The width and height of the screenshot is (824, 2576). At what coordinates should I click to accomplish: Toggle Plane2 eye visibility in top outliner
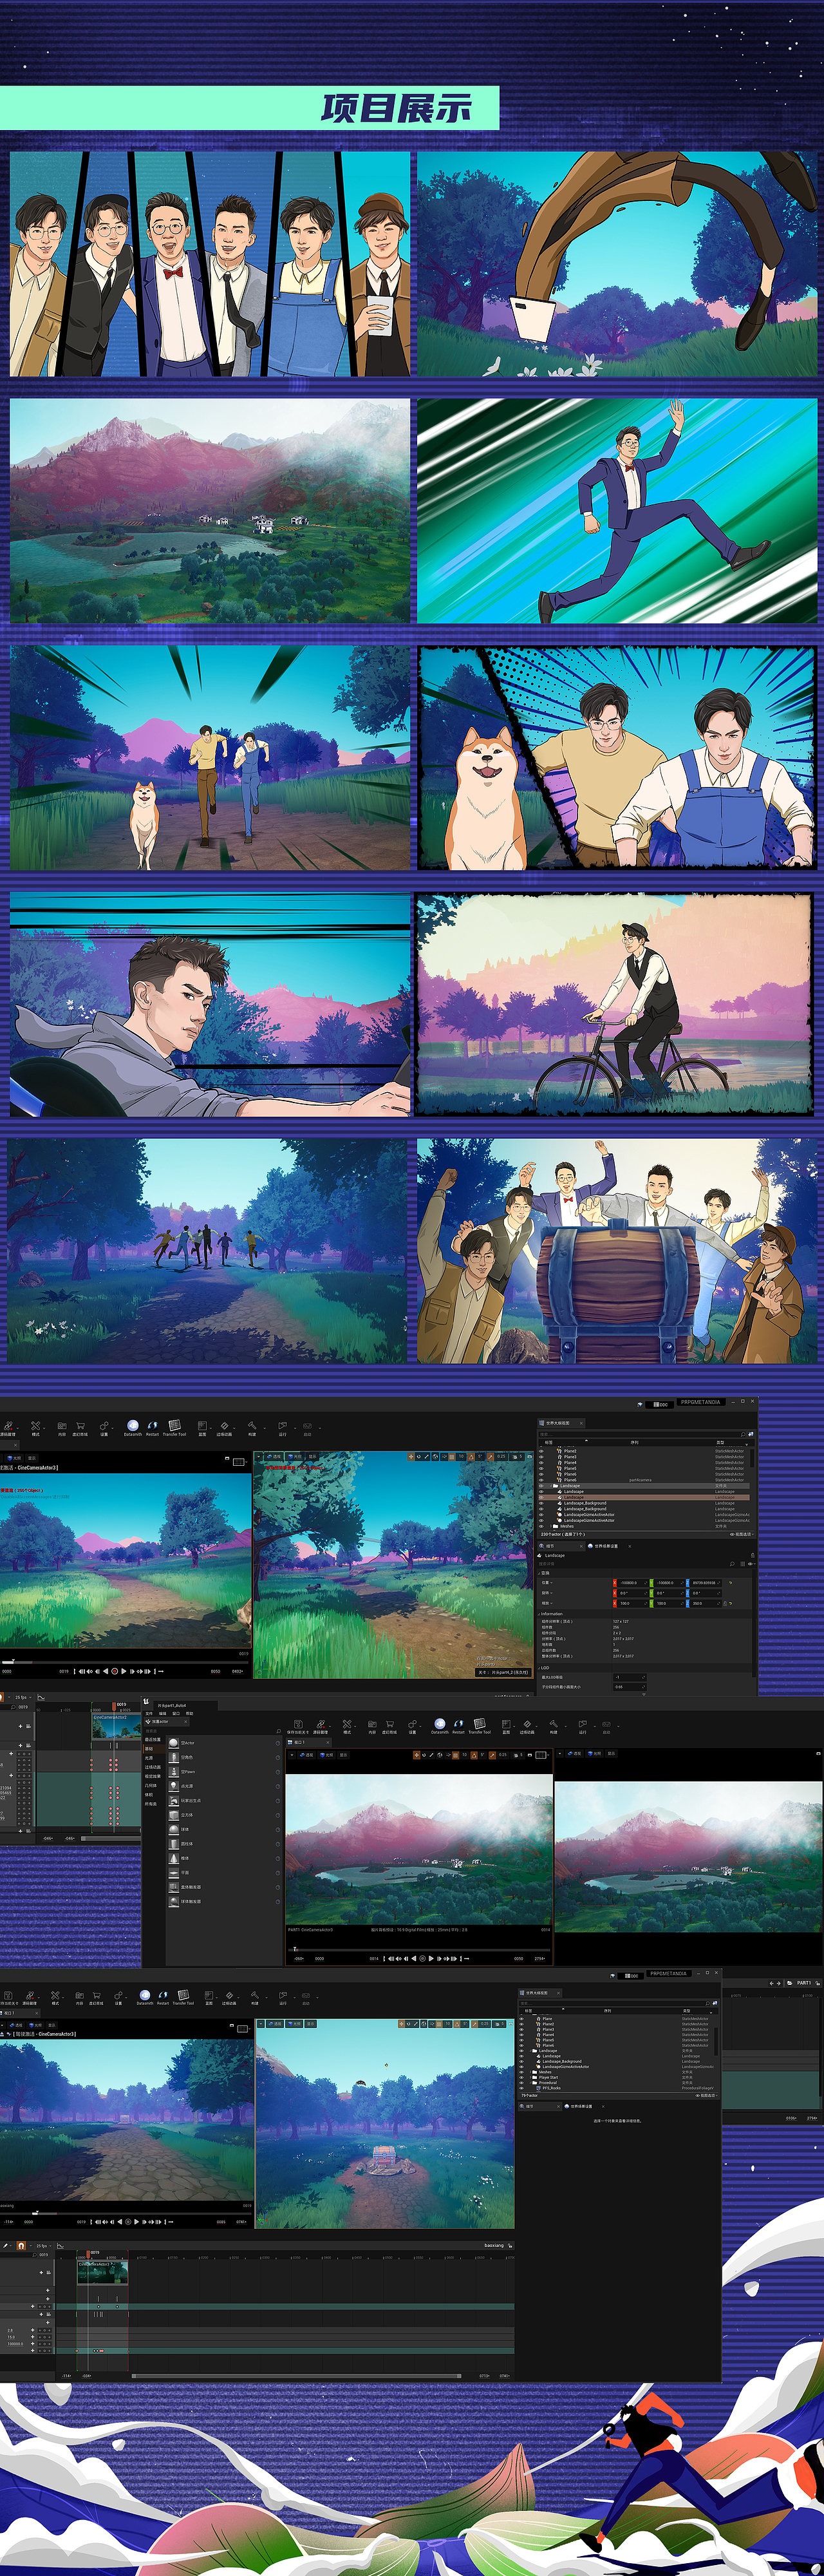[x=541, y=1451]
